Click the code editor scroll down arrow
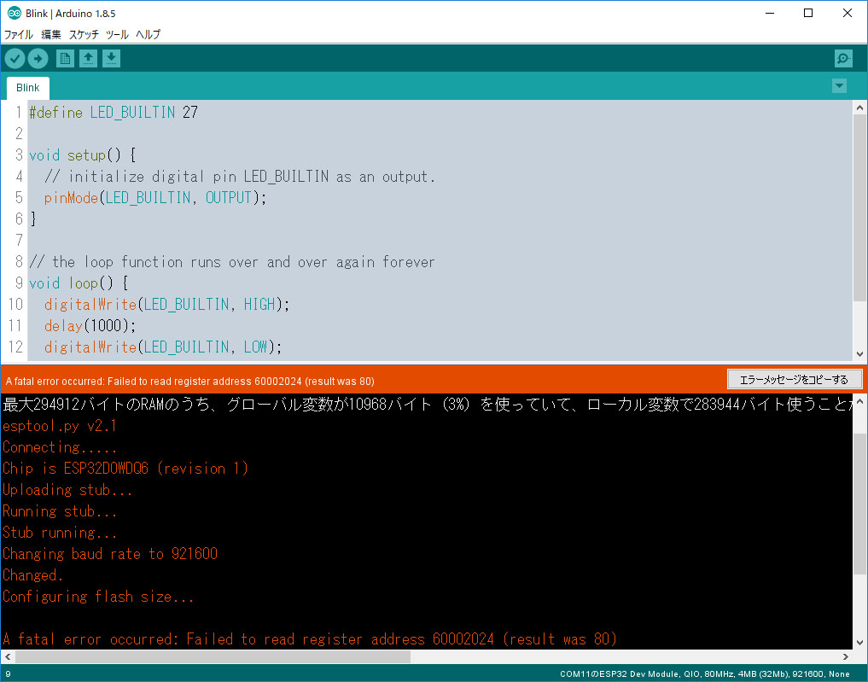The width and height of the screenshot is (868, 682). pyautogui.click(x=859, y=353)
